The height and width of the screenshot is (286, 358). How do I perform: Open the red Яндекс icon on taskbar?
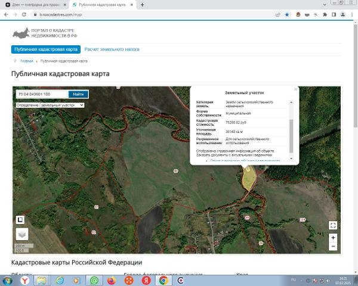point(146,280)
